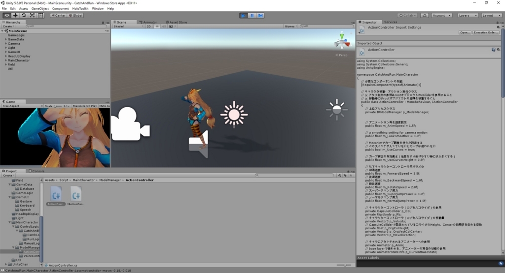Click ModelManager in the breadcrumb path
This screenshot has height=273, width=505.
coord(110,180)
